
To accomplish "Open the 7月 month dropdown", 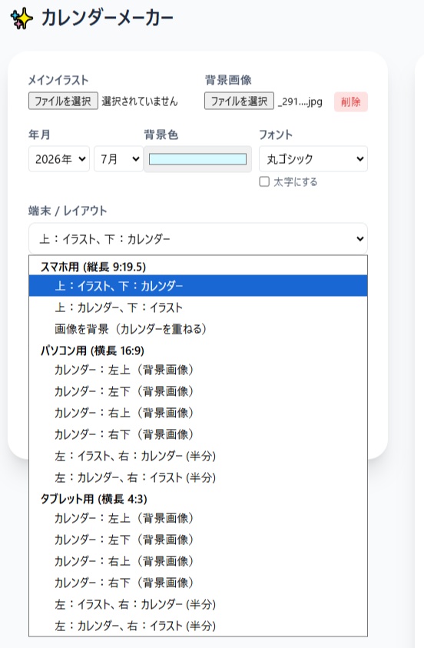I will coord(118,158).
